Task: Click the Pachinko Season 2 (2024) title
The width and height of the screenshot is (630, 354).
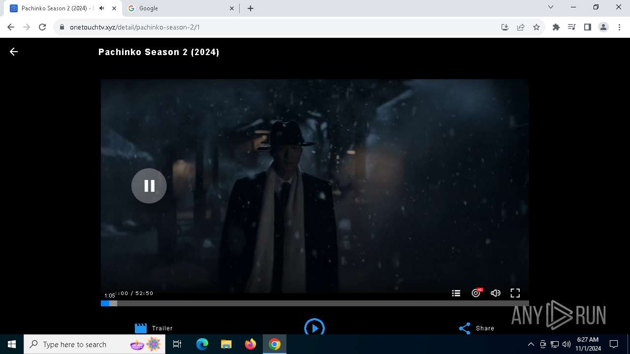Action: (x=159, y=52)
